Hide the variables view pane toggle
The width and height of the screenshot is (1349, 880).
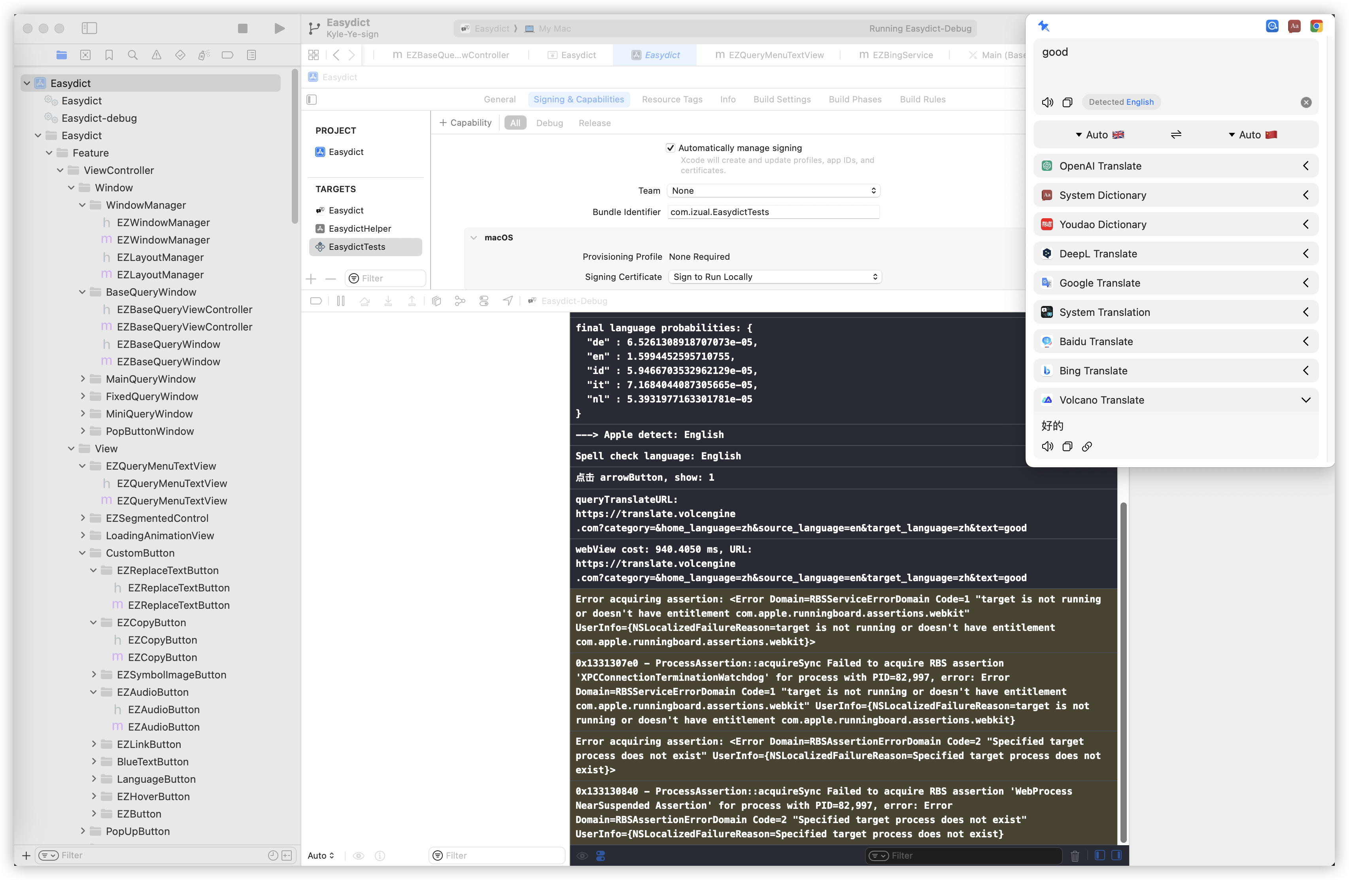pyautogui.click(x=1100, y=855)
